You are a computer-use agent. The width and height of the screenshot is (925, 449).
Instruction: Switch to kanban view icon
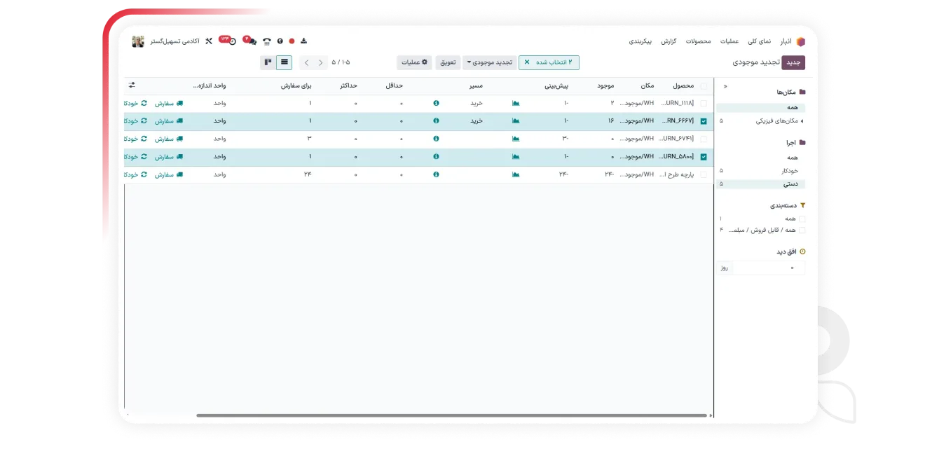pos(268,62)
